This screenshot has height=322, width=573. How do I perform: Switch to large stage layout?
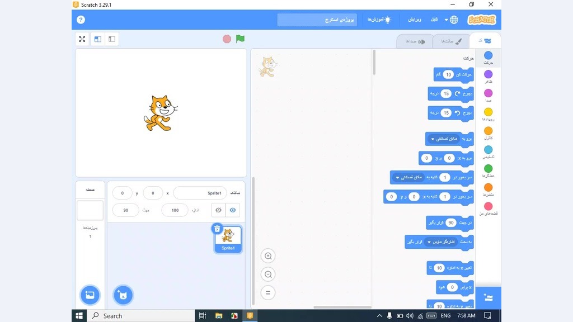pos(97,39)
